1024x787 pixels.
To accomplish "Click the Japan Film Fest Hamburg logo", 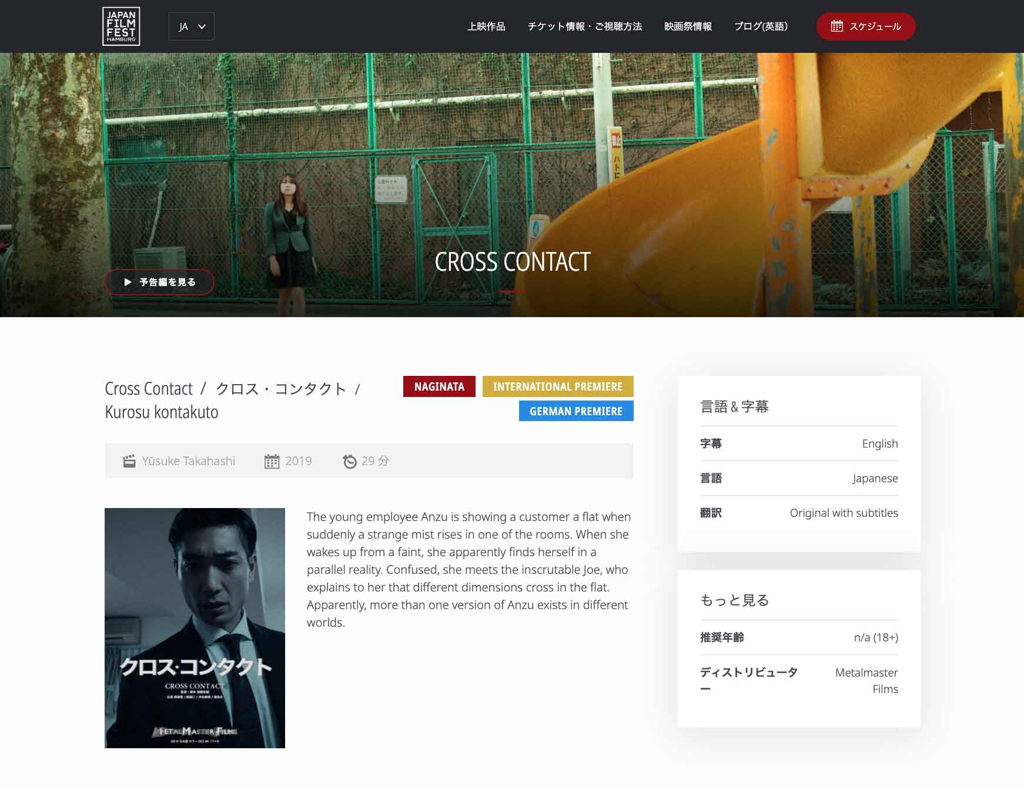I will [x=121, y=26].
